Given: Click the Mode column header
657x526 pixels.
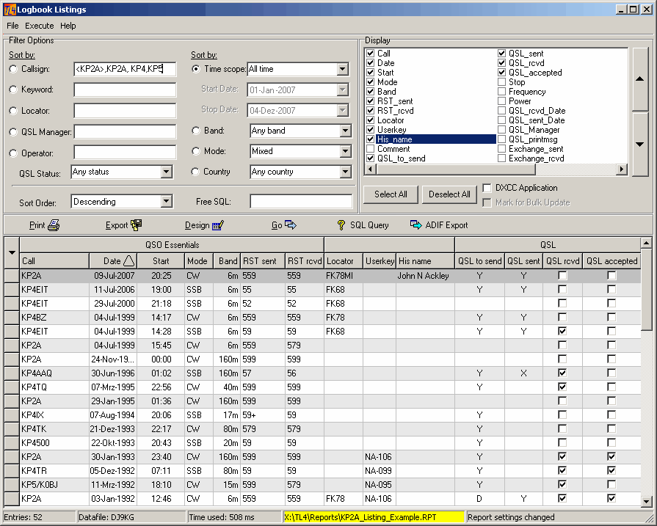Looking at the screenshot, I should (x=197, y=261).
